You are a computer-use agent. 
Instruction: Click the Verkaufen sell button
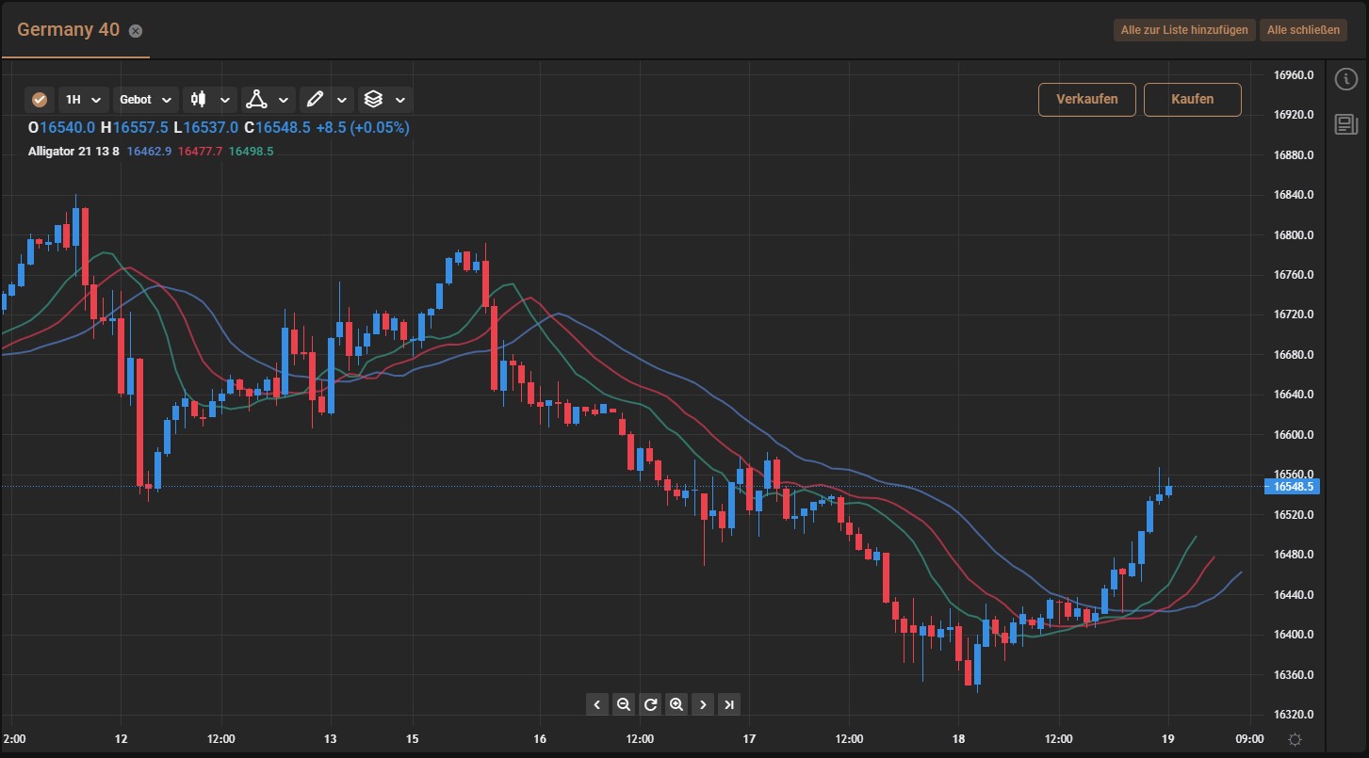1087,99
